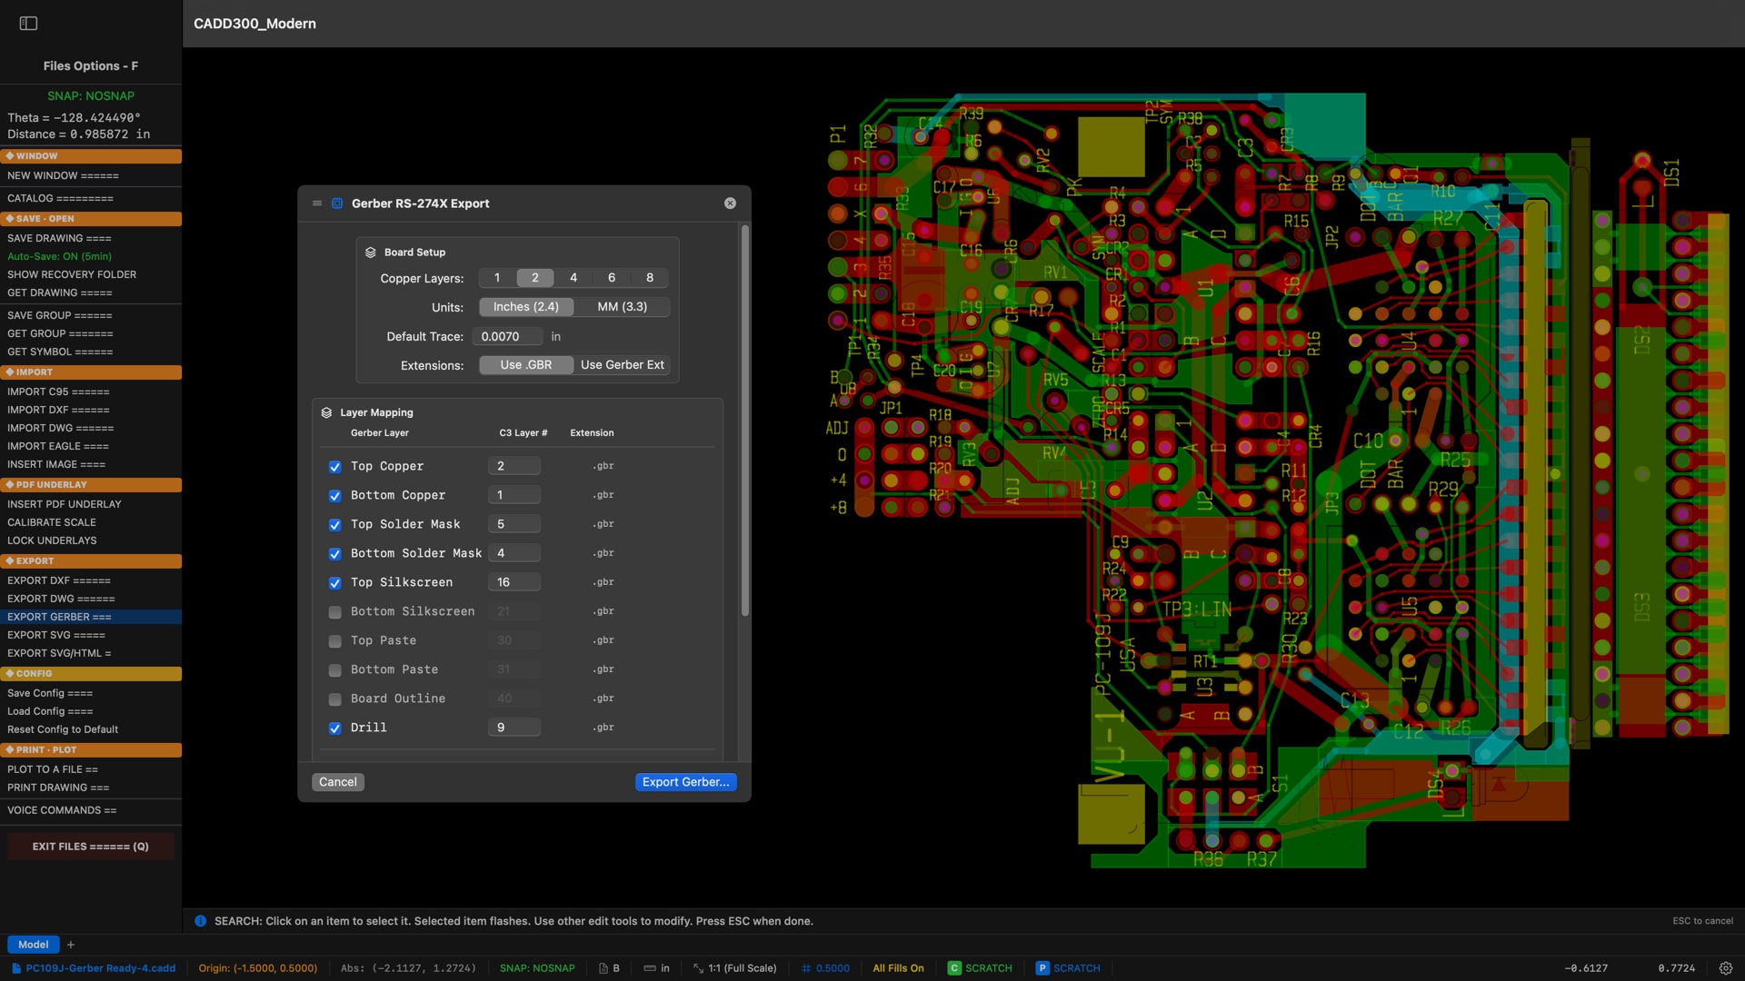
Task: Uncheck the Bottom Solder Mask layer
Action: (x=335, y=554)
